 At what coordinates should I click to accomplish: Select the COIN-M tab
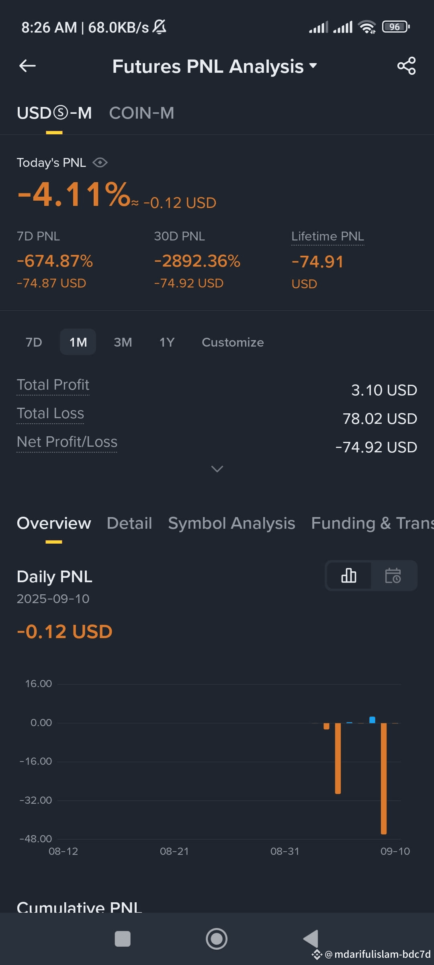click(141, 113)
